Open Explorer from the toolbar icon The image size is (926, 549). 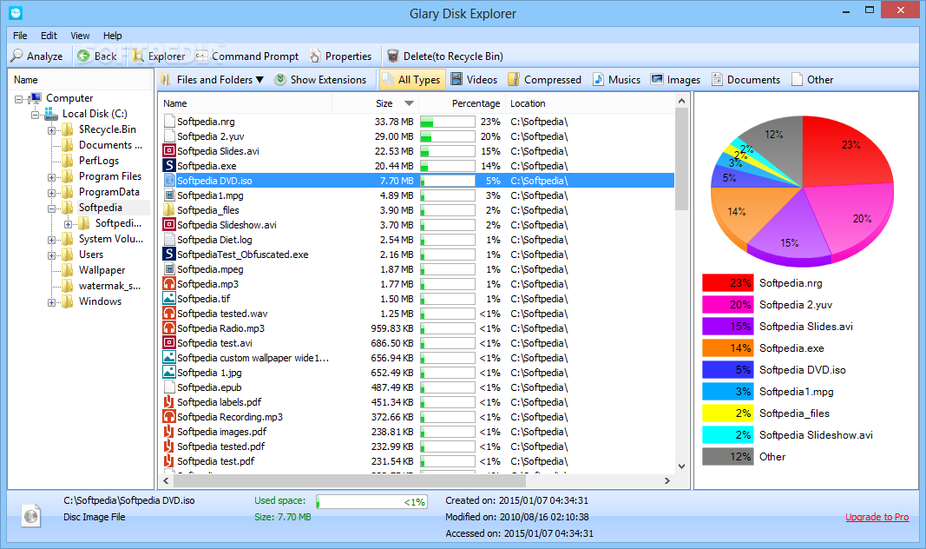click(x=138, y=56)
